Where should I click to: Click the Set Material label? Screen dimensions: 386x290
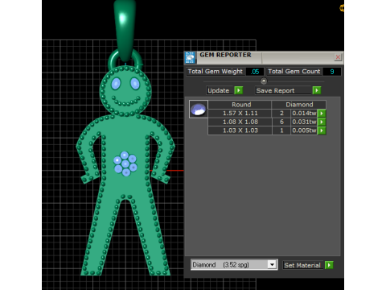(302, 265)
